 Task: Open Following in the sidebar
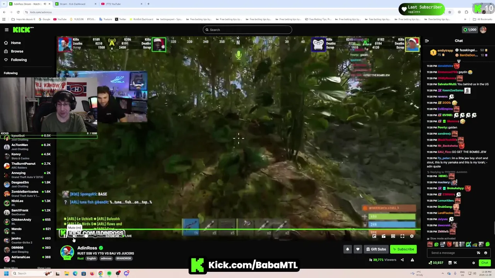pyautogui.click(x=19, y=60)
